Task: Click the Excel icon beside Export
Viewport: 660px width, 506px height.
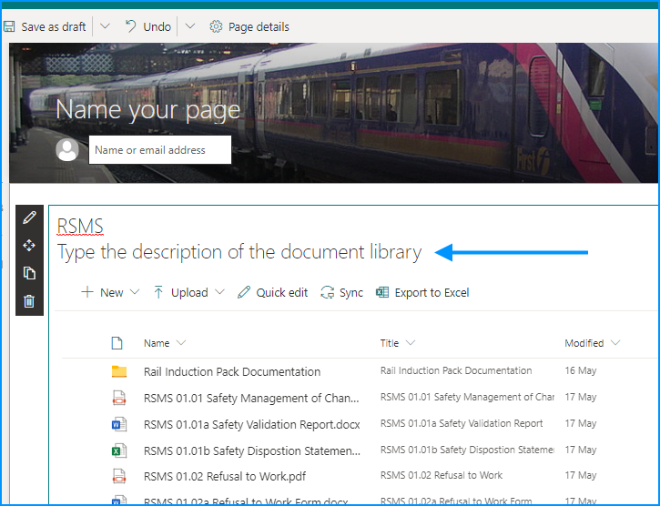Action: [382, 292]
